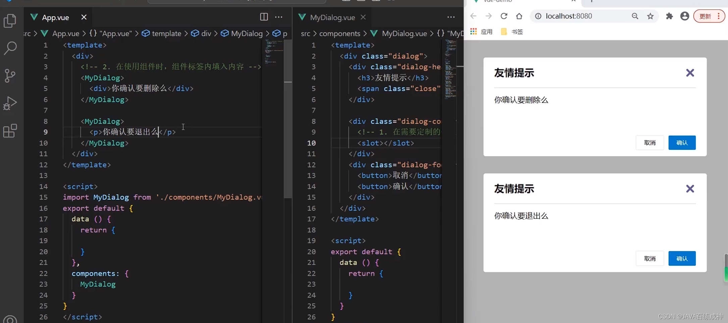Click the text 你确认要删除么 in browser dialog
Screen dimensions: 728x323
(x=521, y=100)
